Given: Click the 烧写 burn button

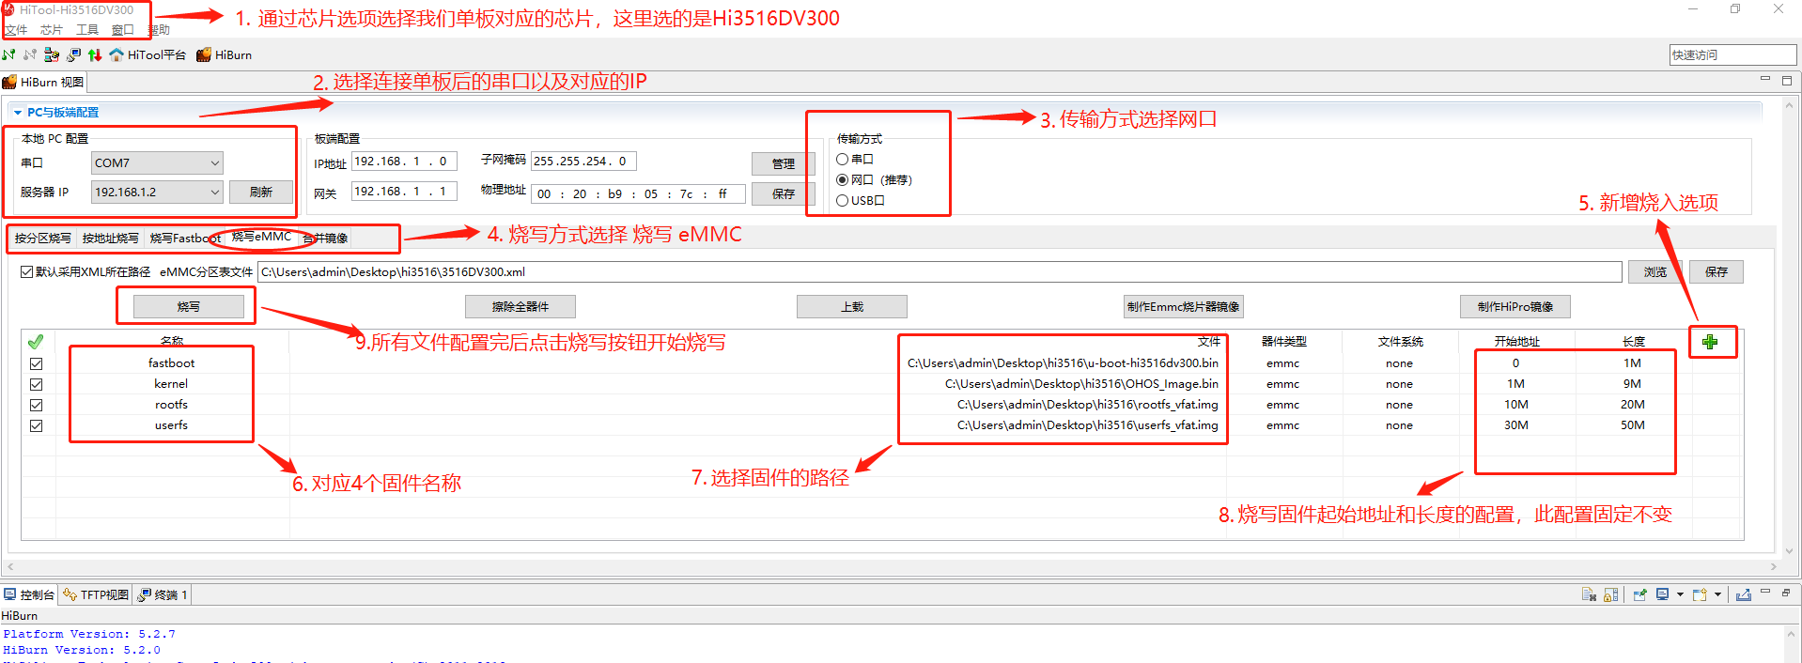Looking at the screenshot, I should pos(188,307).
